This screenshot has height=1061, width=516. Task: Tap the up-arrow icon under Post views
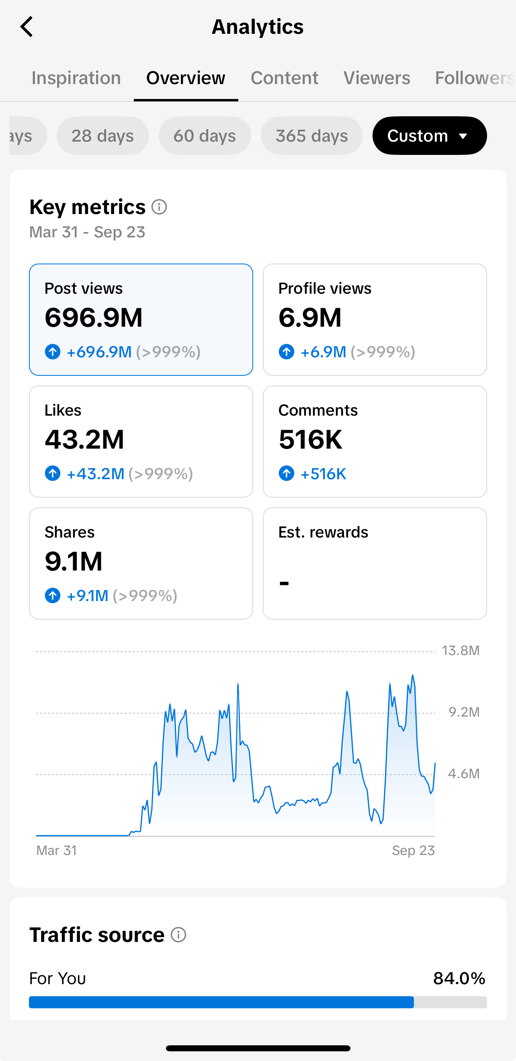pos(53,352)
